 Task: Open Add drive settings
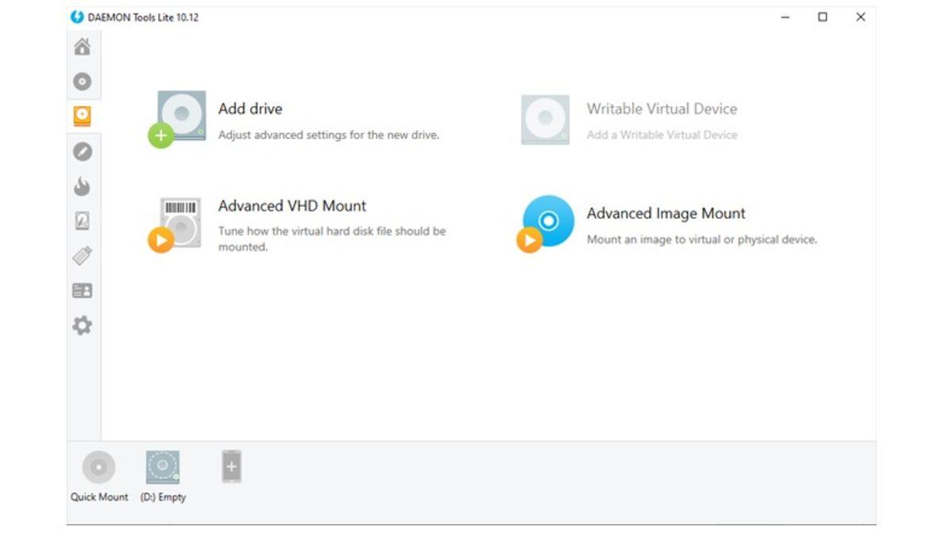click(249, 109)
